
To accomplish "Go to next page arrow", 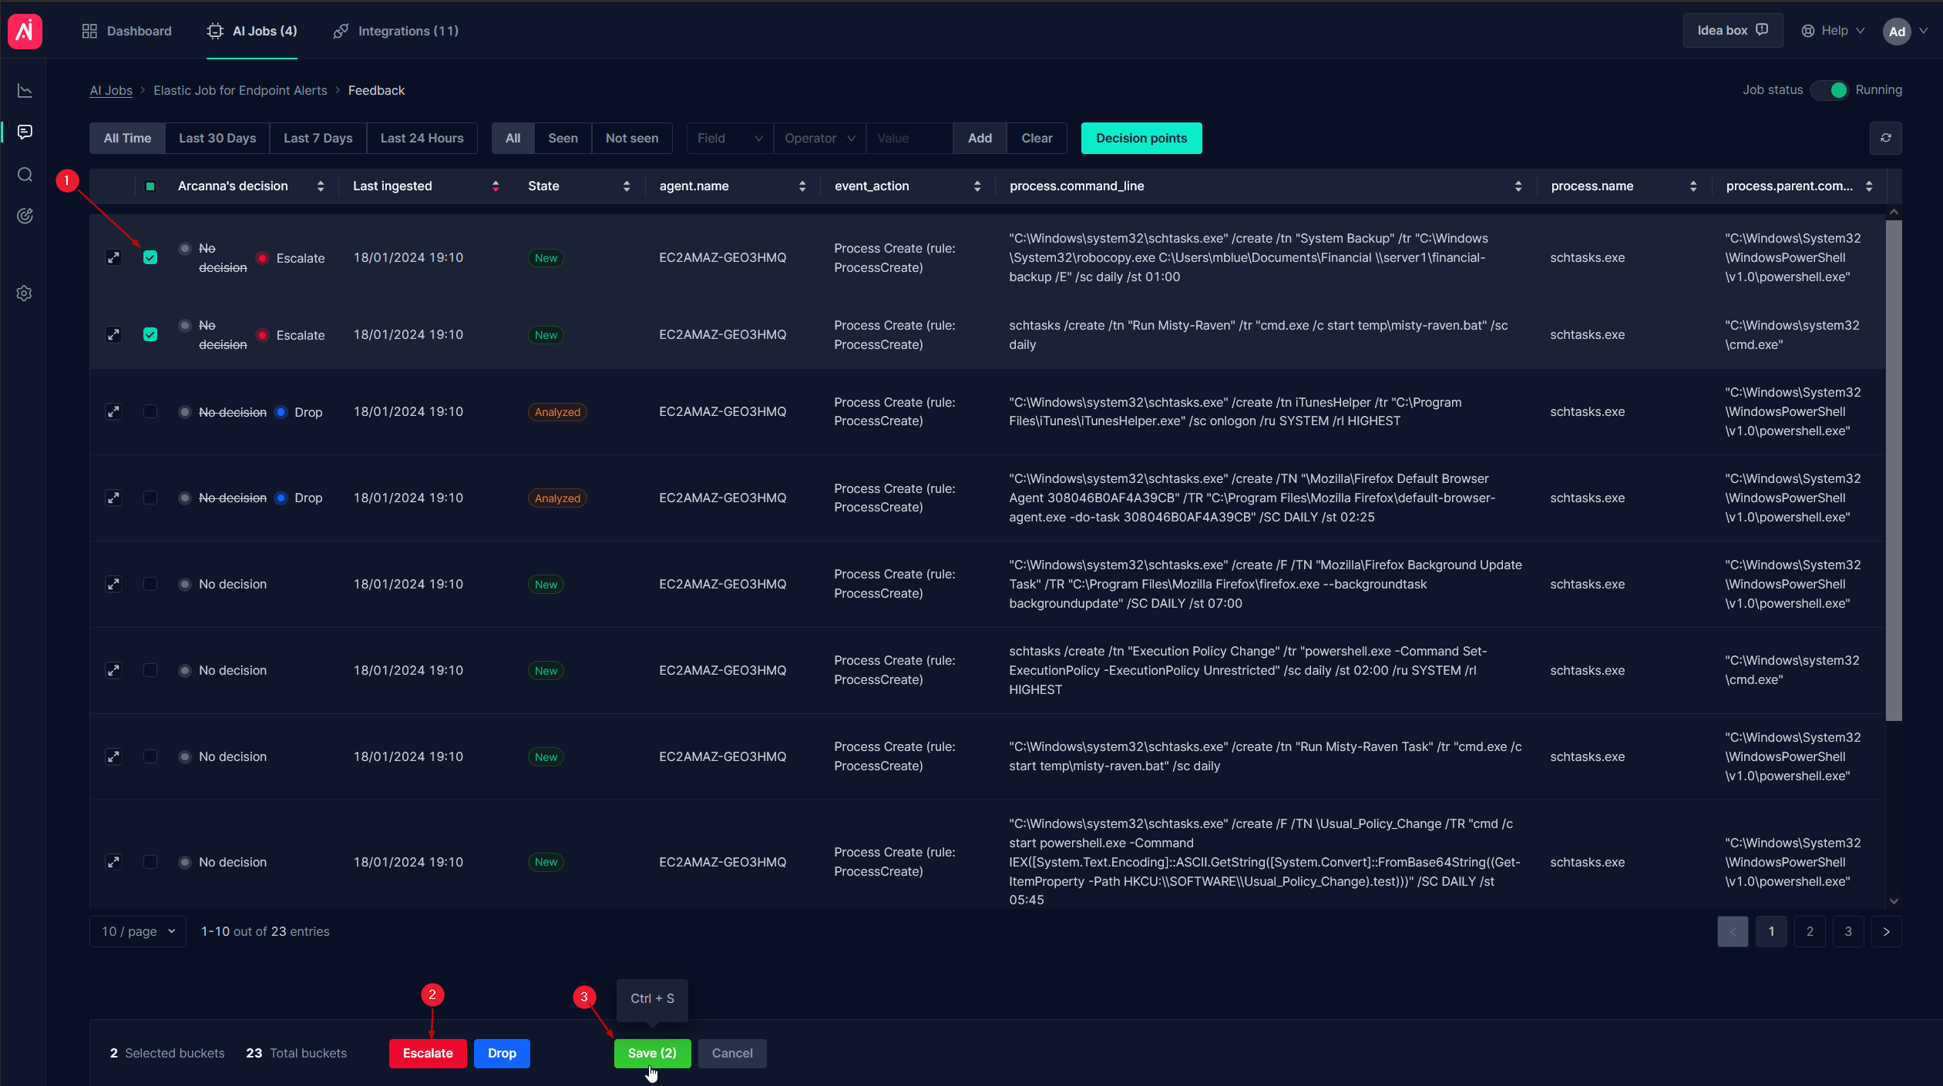I will click(1886, 931).
